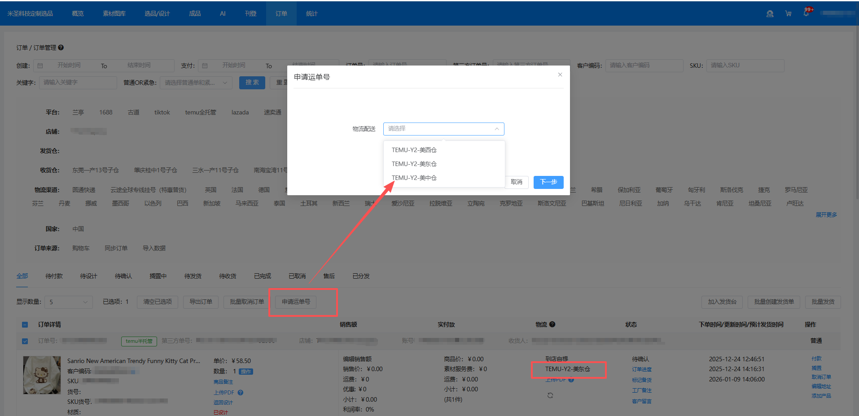Toggle the select-all checkbox beside 订单详情
The height and width of the screenshot is (416, 859).
tap(25, 325)
